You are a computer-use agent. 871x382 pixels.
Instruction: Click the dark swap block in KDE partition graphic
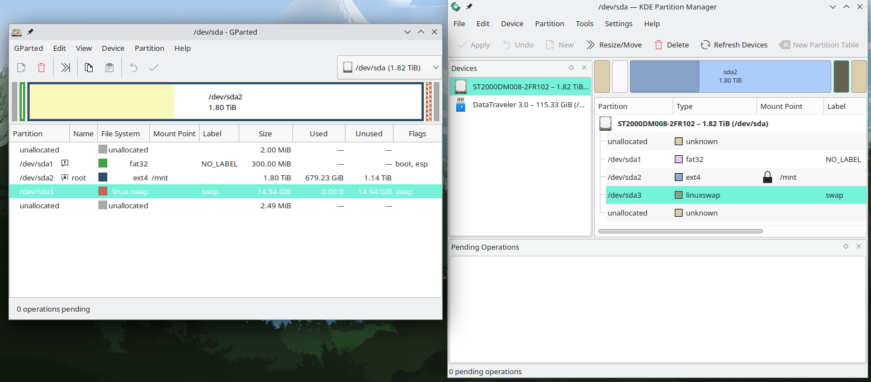point(841,77)
